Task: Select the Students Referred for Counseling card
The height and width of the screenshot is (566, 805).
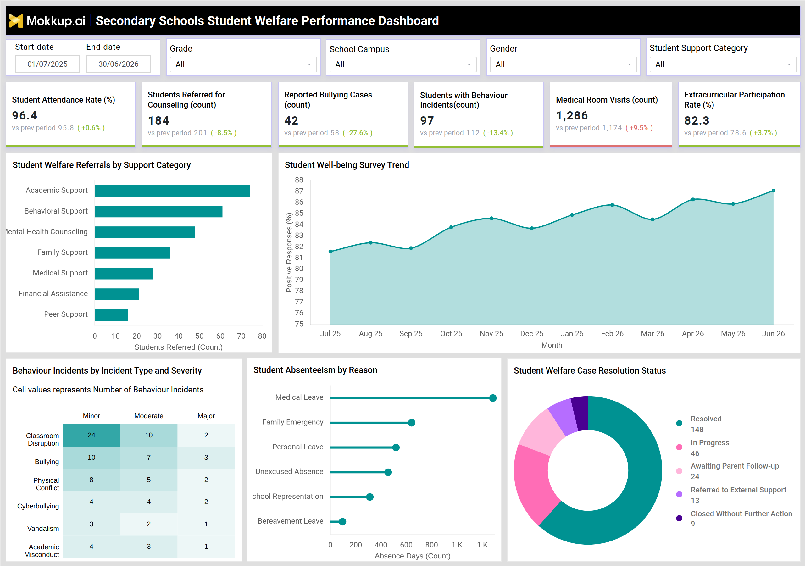Action: click(207, 114)
